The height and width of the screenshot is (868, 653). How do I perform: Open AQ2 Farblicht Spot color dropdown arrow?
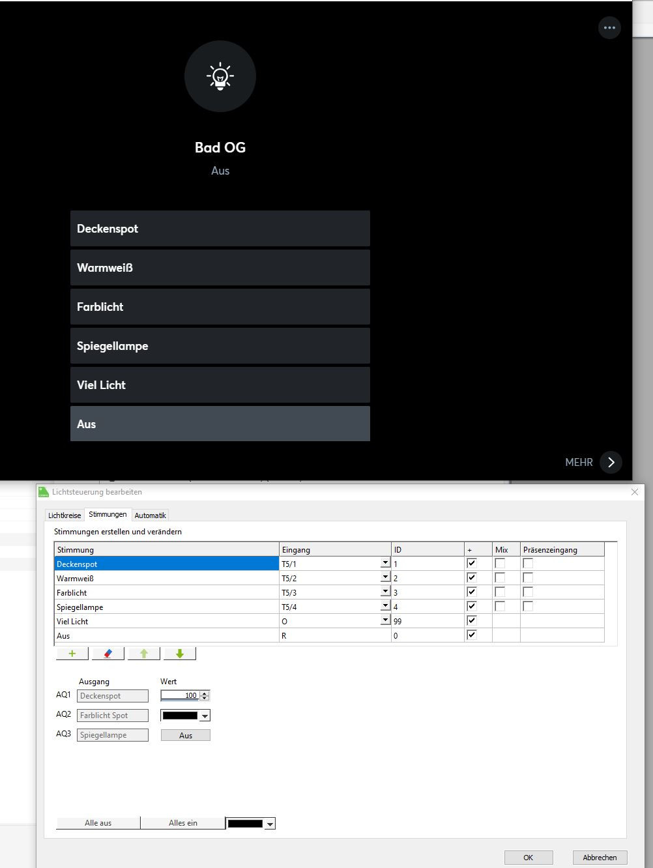pyautogui.click(x=205, y=716)
